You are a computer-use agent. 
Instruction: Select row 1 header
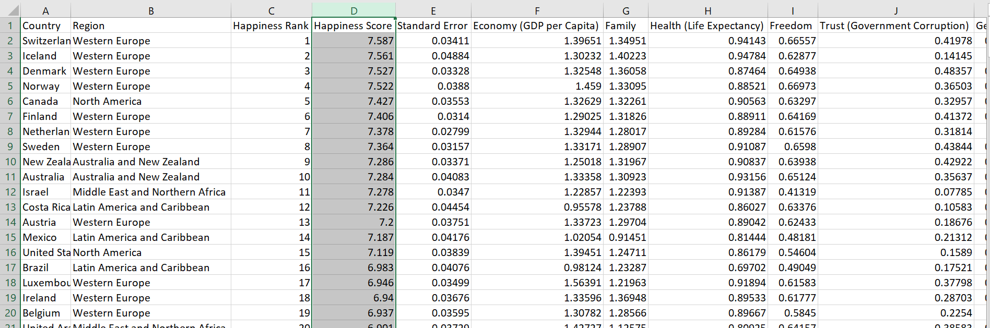(10, 26)
